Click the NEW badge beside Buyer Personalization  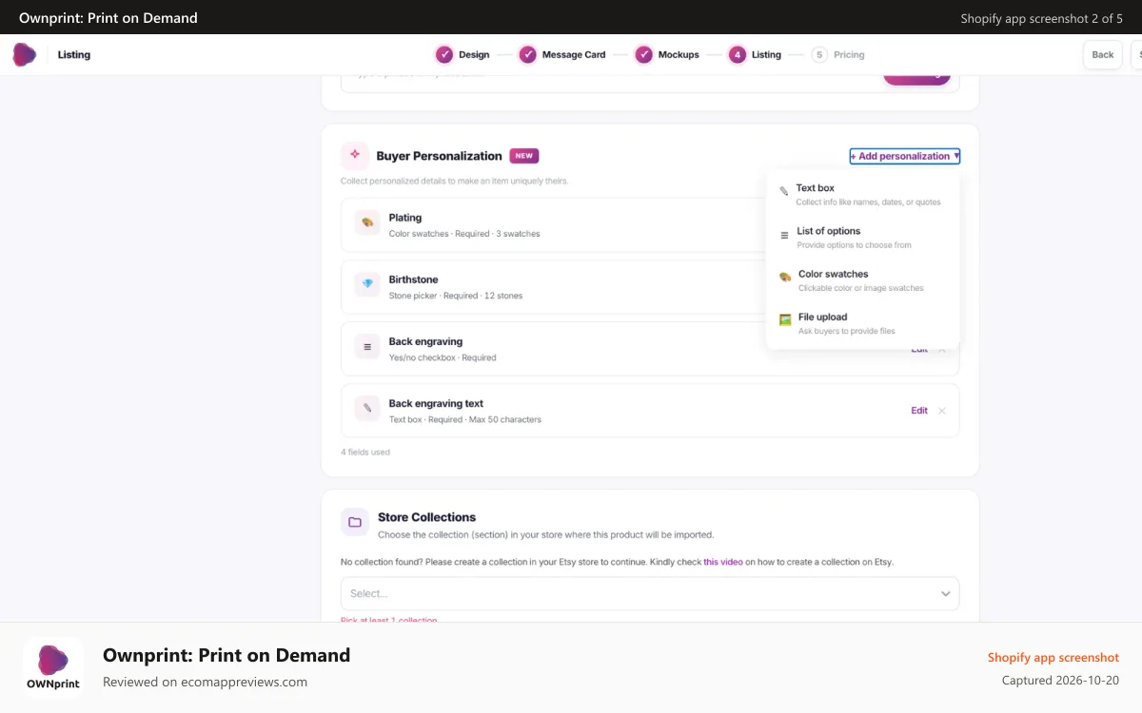(524, 156)
